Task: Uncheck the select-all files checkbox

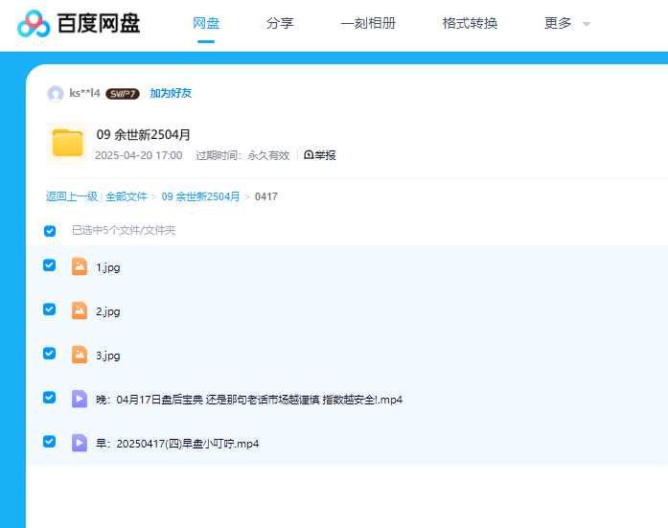Action: [50, 231]
